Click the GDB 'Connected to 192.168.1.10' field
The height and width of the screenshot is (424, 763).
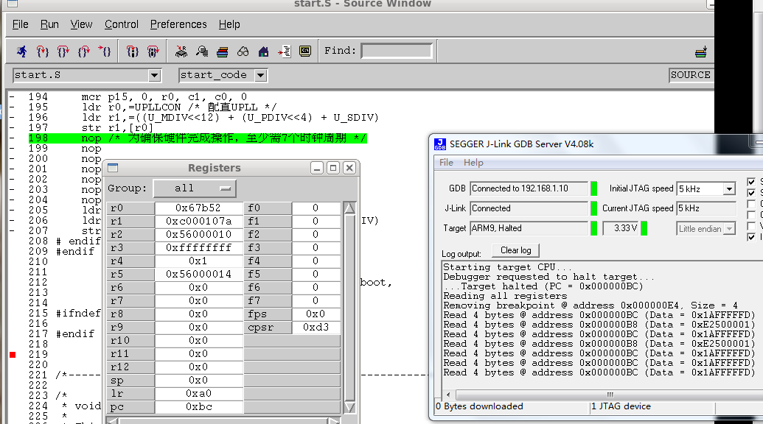[x=529, y=188]
